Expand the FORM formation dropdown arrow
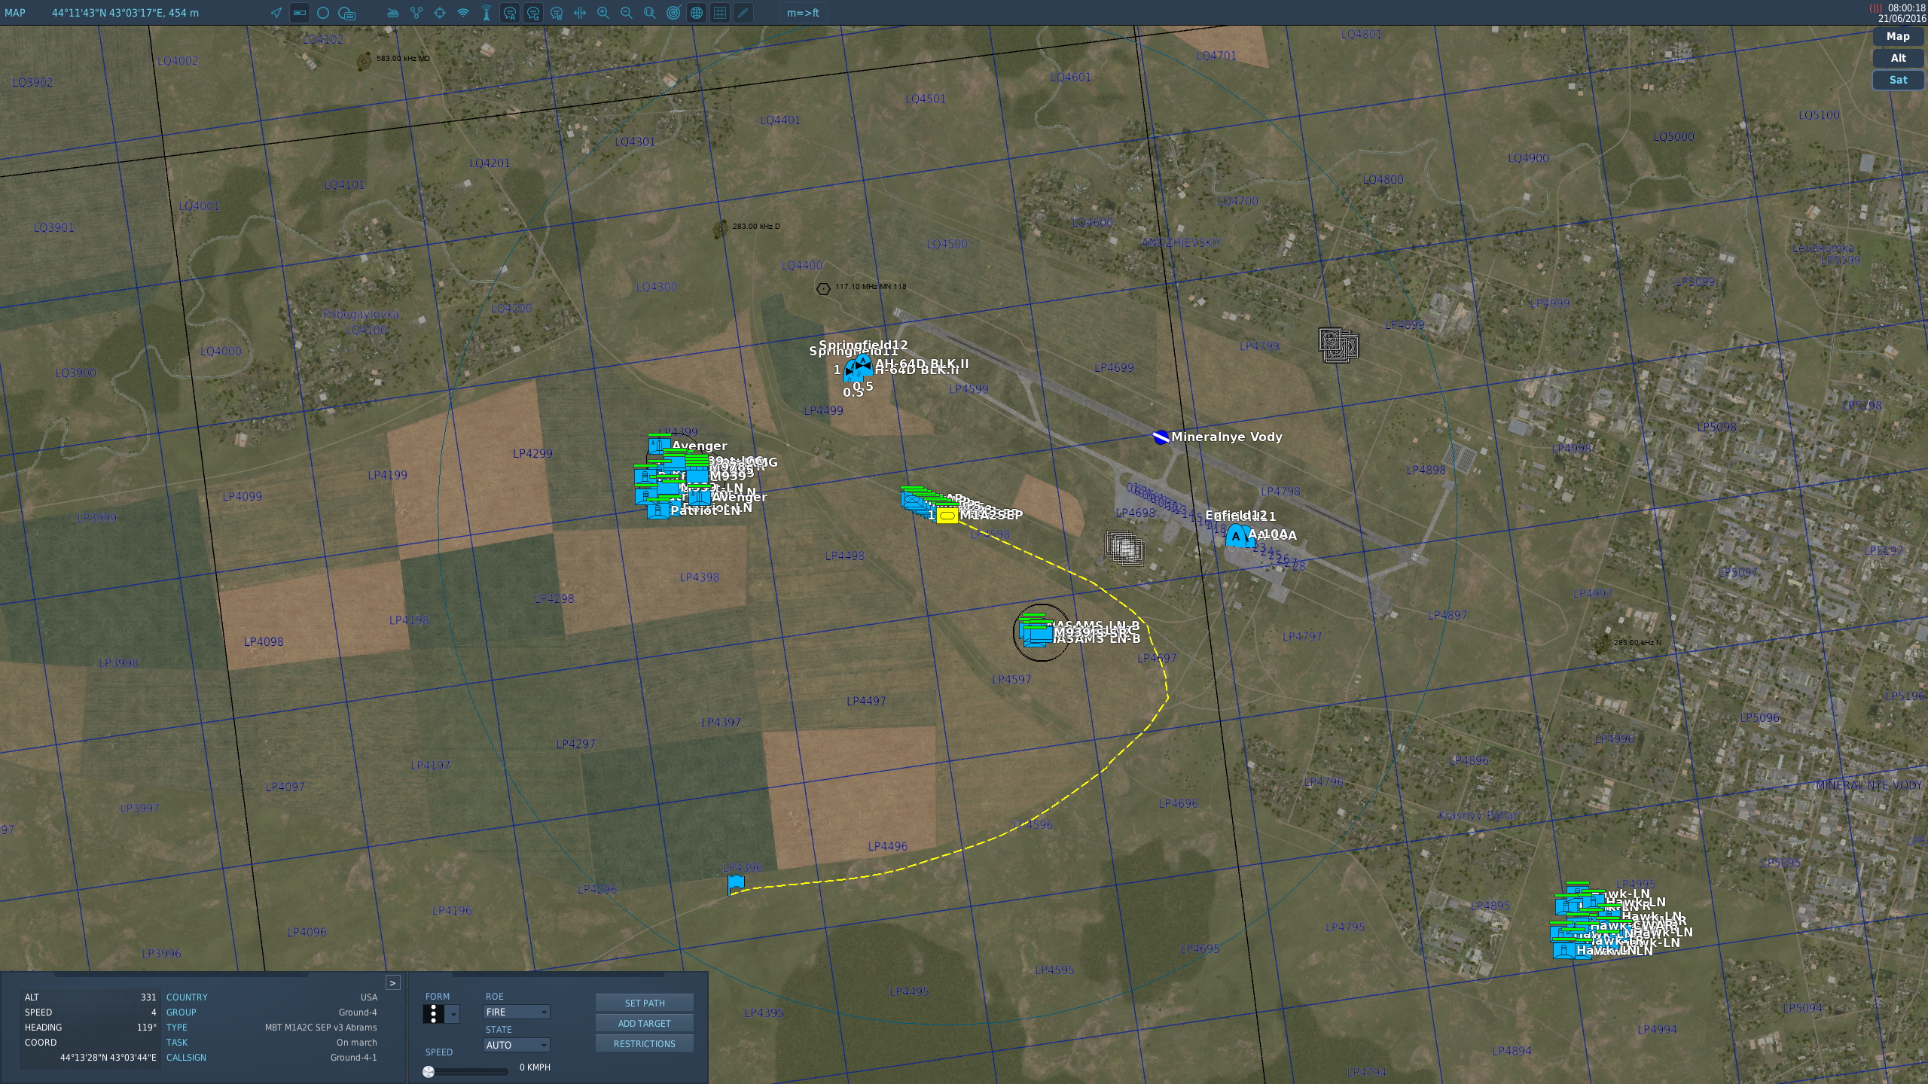 pyautogui.click(x=453, y=1015)
